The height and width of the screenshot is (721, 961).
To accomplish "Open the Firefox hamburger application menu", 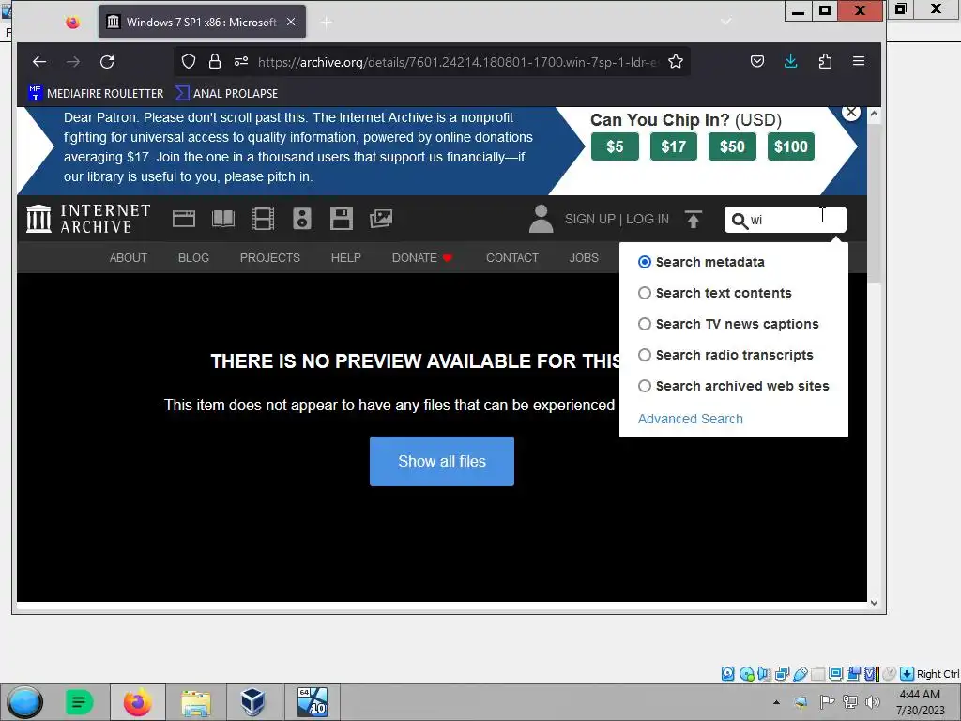I will click(859, 61).
